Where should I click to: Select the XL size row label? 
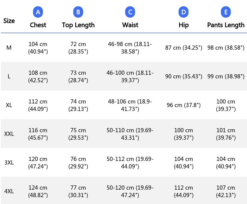pos(9,105)
